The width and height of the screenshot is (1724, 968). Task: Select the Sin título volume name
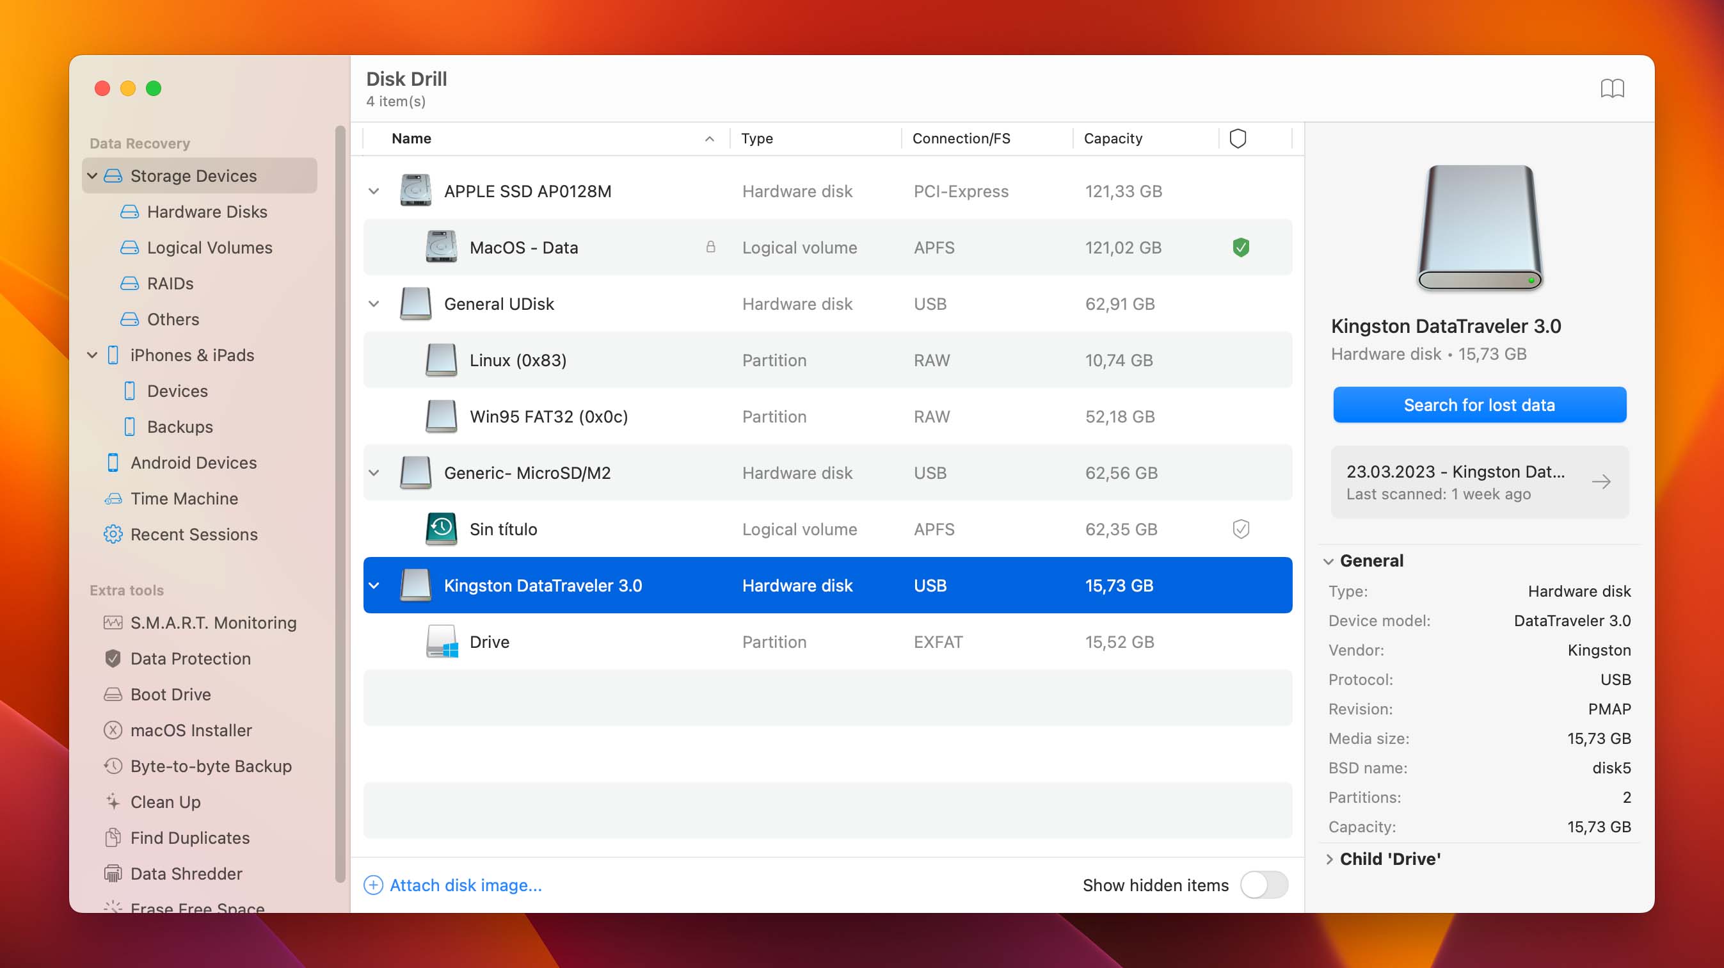[503, 529]
